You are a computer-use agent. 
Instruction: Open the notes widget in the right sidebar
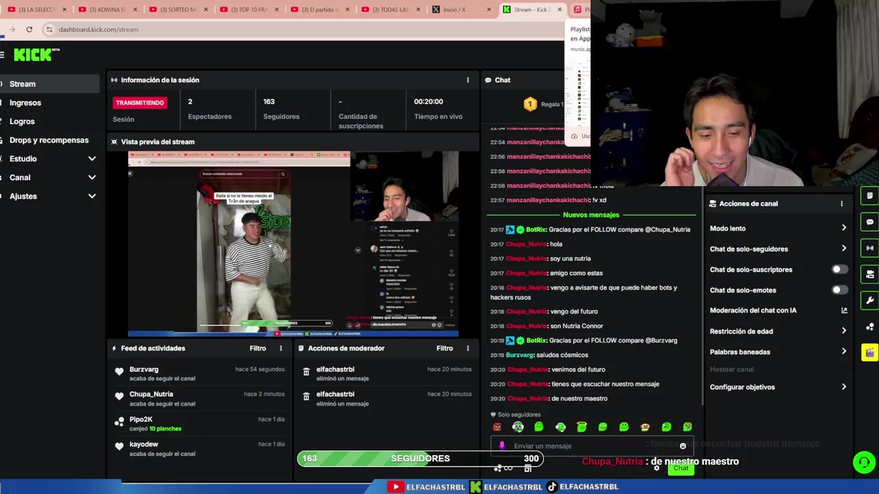click(869, 196)
